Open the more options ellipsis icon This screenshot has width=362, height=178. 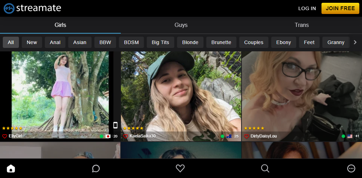(x=351, y=169)
